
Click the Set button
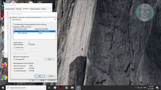coord(49,59)
